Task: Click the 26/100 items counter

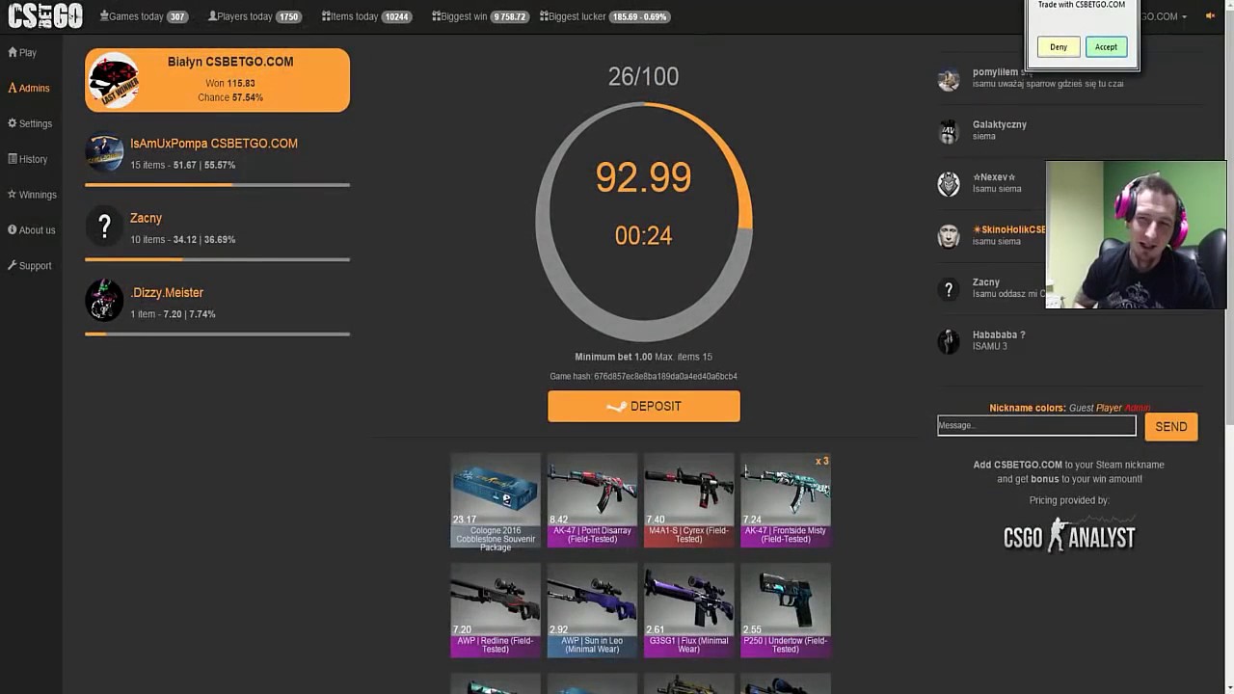Action: pos(643,77)
